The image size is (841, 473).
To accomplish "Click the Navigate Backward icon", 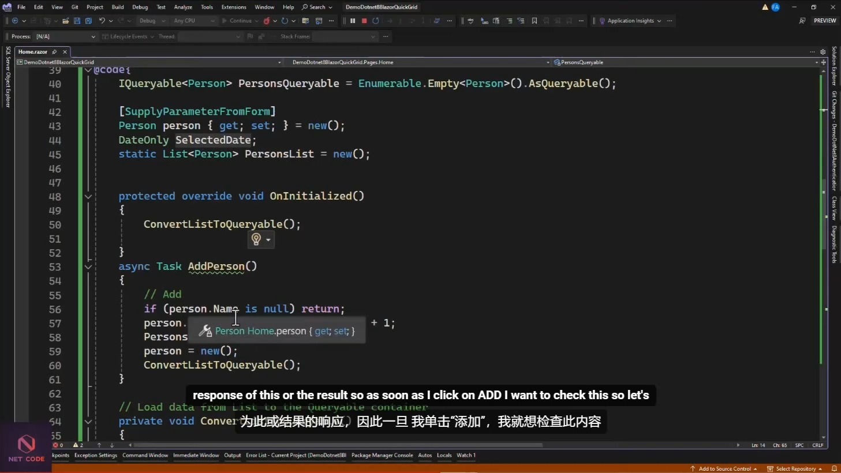I will click(x=15, y=21).
